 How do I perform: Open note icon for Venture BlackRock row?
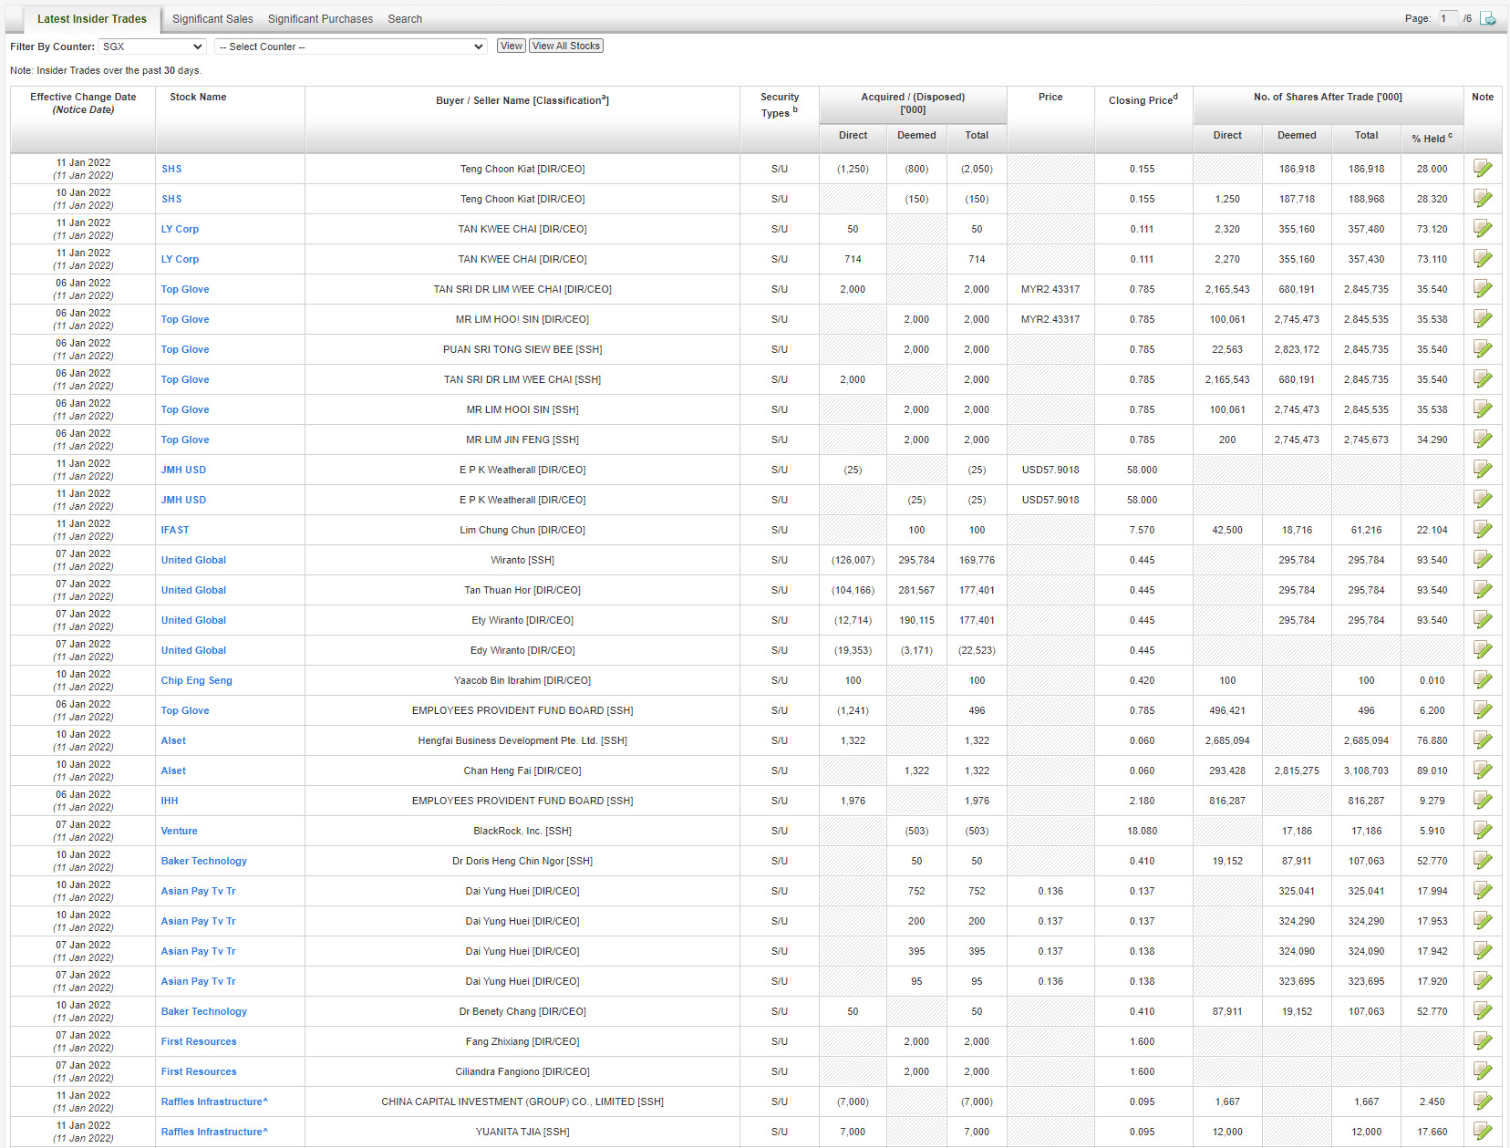pos(1483,831)
